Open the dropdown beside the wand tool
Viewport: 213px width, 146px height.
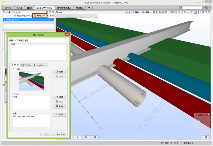pyautogui.click(x=188, y=12)
